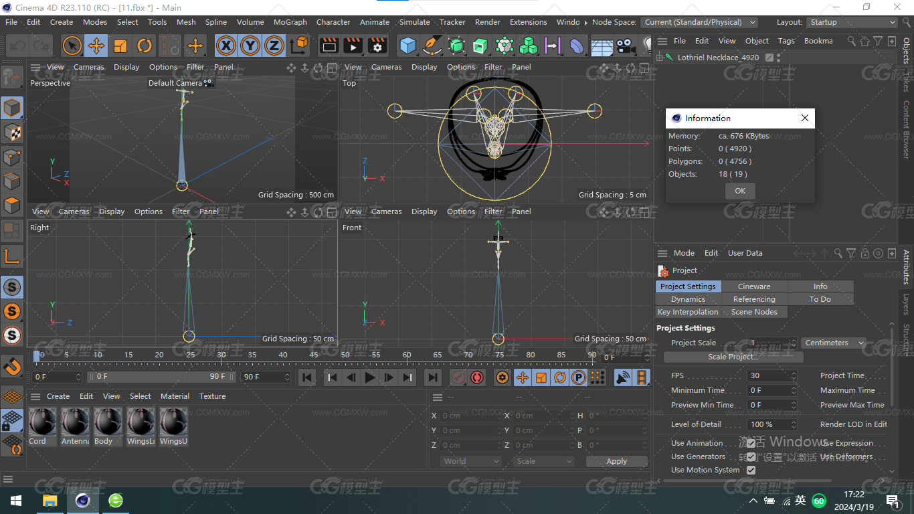Viewport: 914px width, 514px height.
Task: Toggle Record Active Objects keyframe button
Action: (x=458, y=377)
